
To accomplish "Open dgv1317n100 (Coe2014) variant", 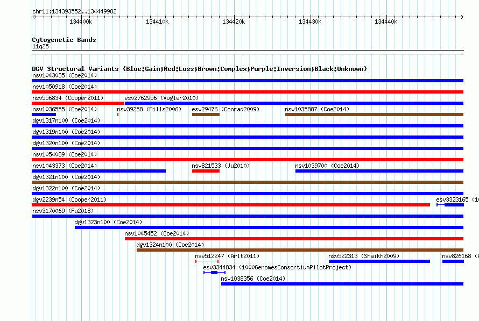I will click(x=248, y=126).
